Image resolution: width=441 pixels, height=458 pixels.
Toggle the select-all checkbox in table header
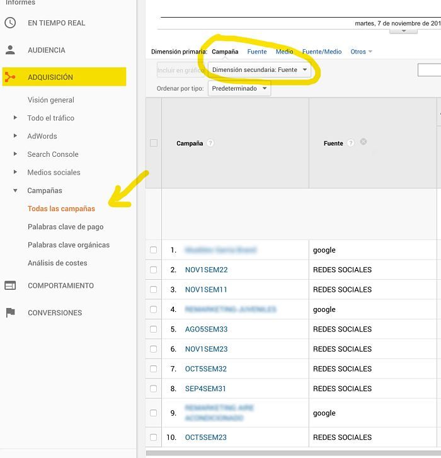154,143
